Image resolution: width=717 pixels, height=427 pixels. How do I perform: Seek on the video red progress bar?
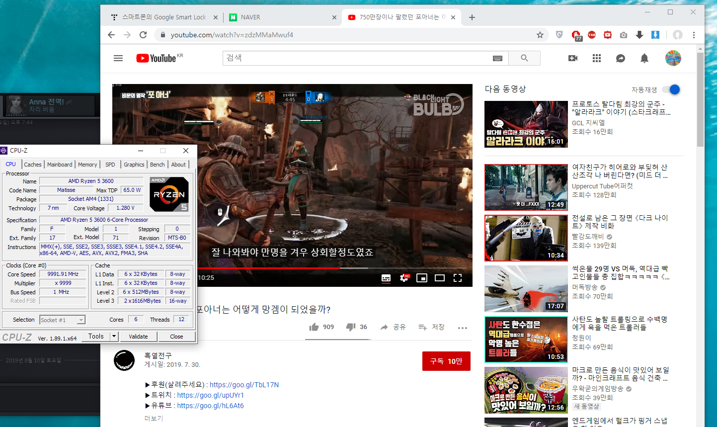[x=292, y=268]
